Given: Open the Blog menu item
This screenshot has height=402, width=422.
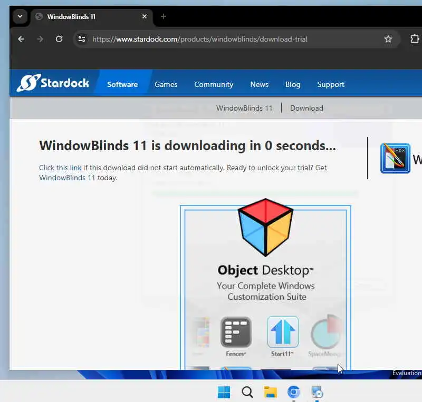Looking at the screenshot, I should point(293,84).
